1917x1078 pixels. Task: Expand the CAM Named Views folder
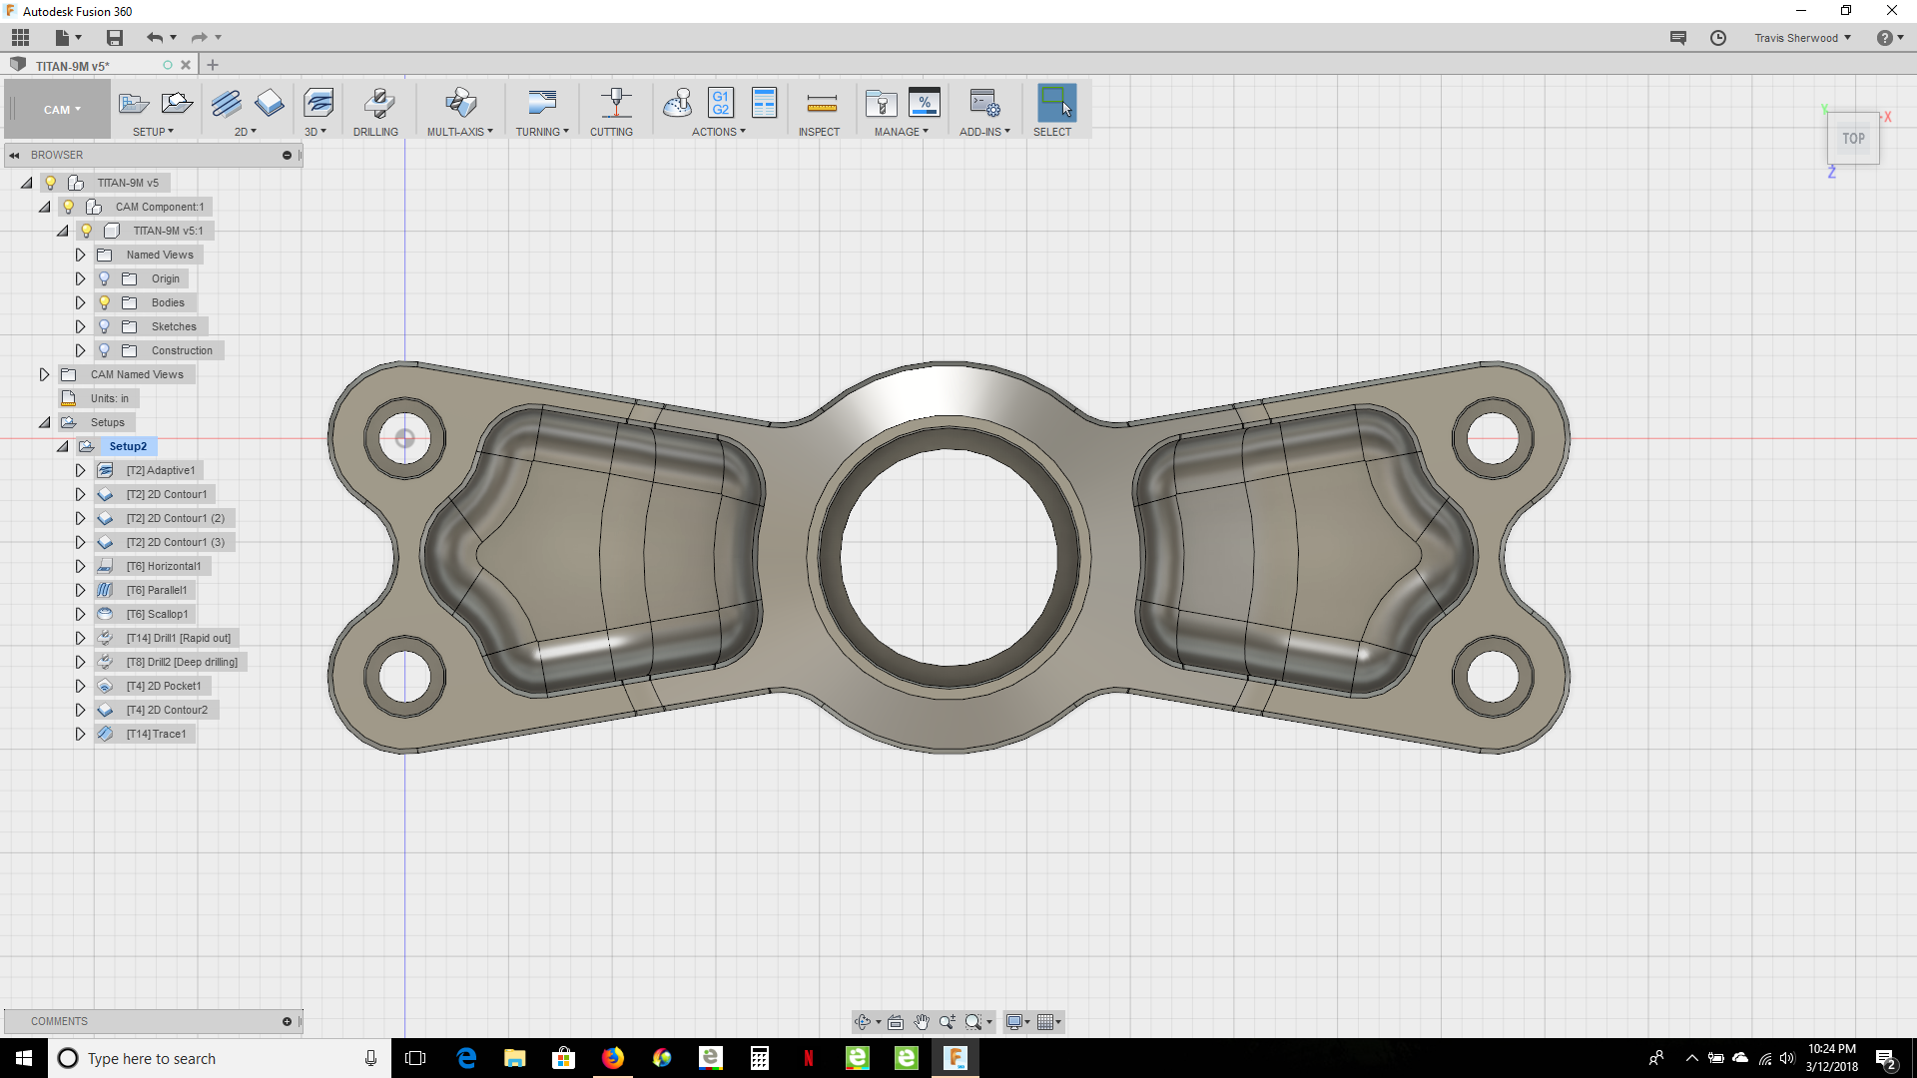[x=44, y=374]
